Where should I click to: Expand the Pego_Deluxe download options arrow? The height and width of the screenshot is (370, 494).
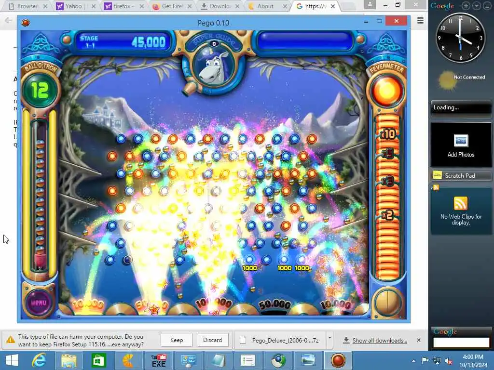click(x=329, y=338)
